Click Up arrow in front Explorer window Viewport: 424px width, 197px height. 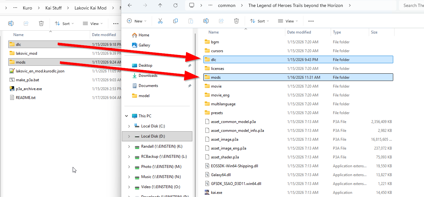pyautogui.click(x=160, y=5)
